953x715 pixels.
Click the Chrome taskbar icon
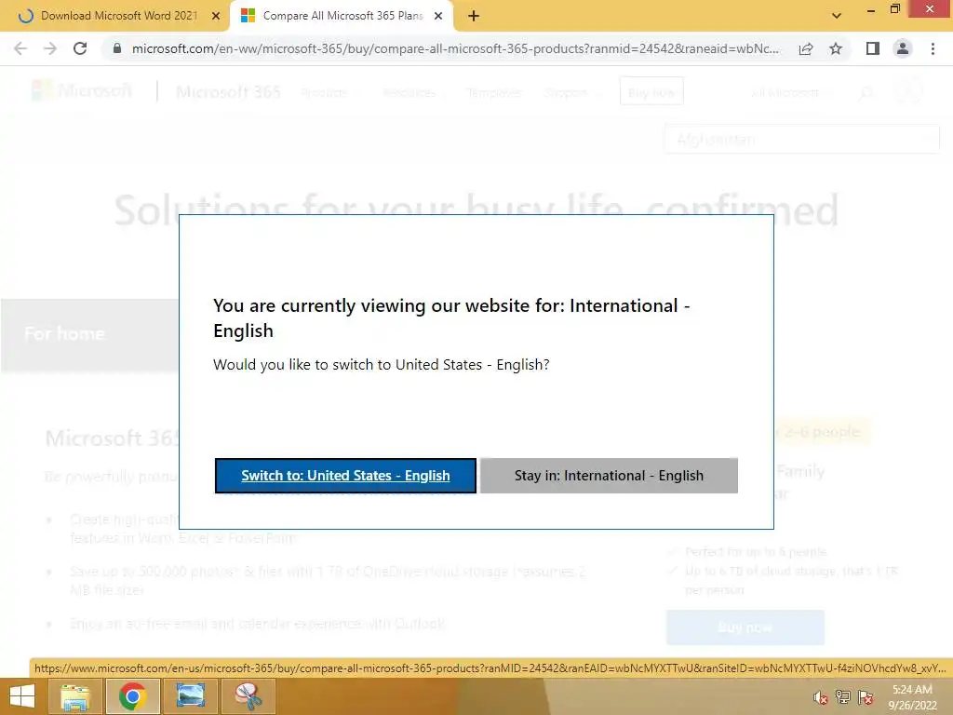[132, 696]
